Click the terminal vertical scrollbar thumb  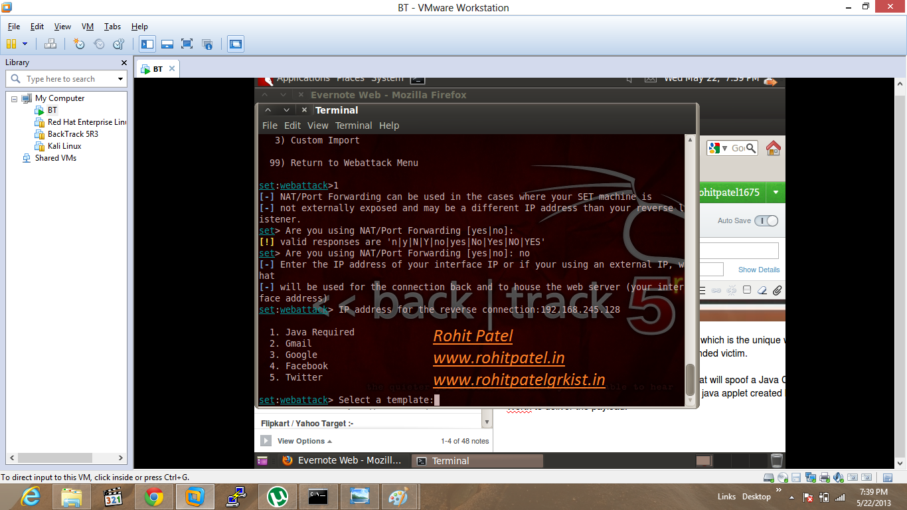pyautogui.click(x=690, y=381)
